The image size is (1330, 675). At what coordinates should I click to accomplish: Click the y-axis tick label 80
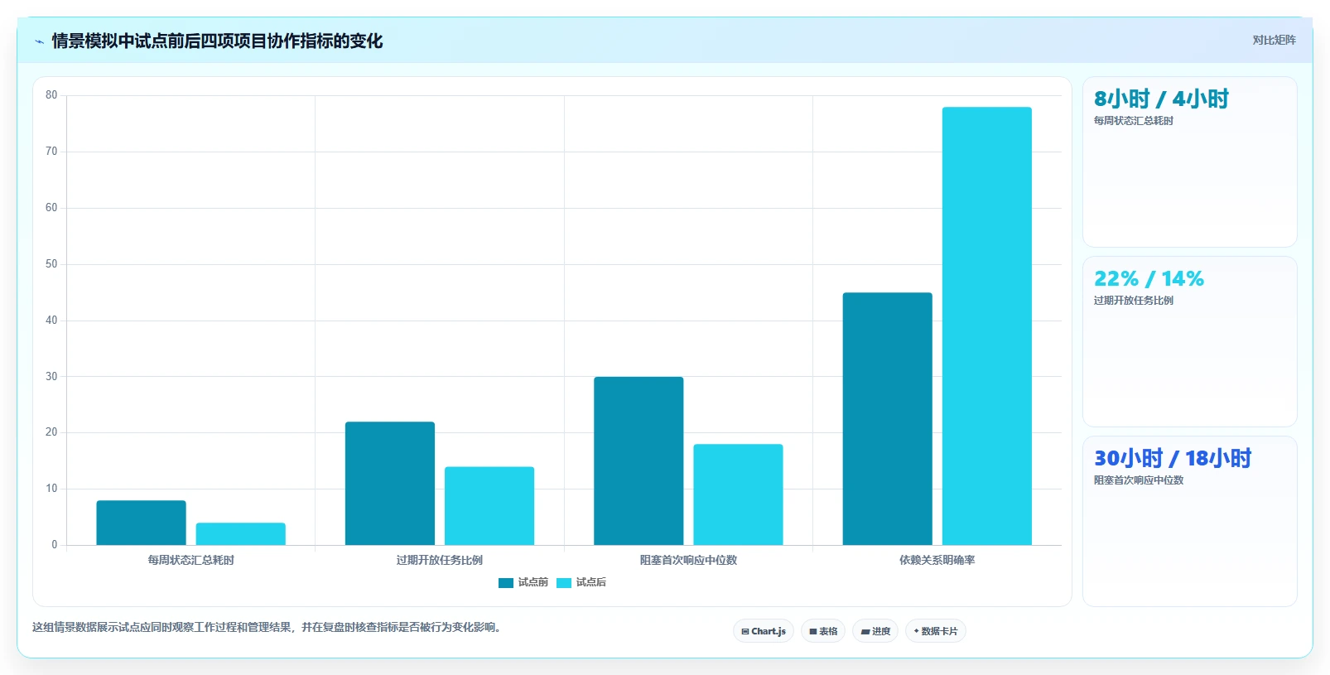tap(51, 95)
